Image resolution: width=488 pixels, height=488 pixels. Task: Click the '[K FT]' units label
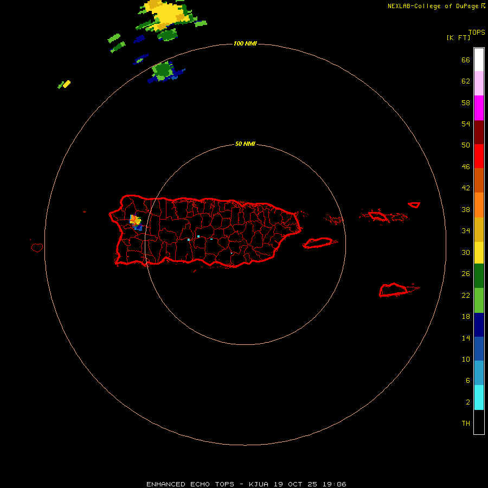(x=458, y=37)
